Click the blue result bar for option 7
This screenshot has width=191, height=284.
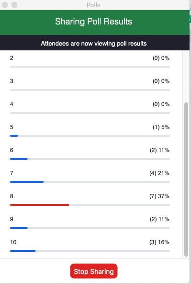pos(27,182)
